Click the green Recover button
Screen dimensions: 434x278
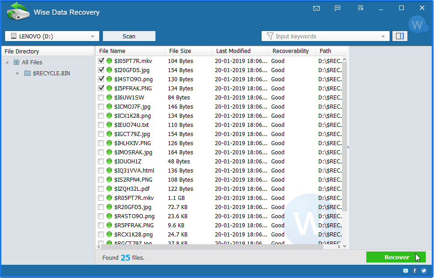tap(396, 257)
